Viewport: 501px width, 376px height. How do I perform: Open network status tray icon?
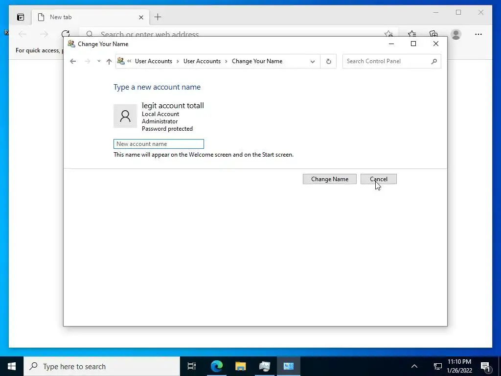[437, 366]
